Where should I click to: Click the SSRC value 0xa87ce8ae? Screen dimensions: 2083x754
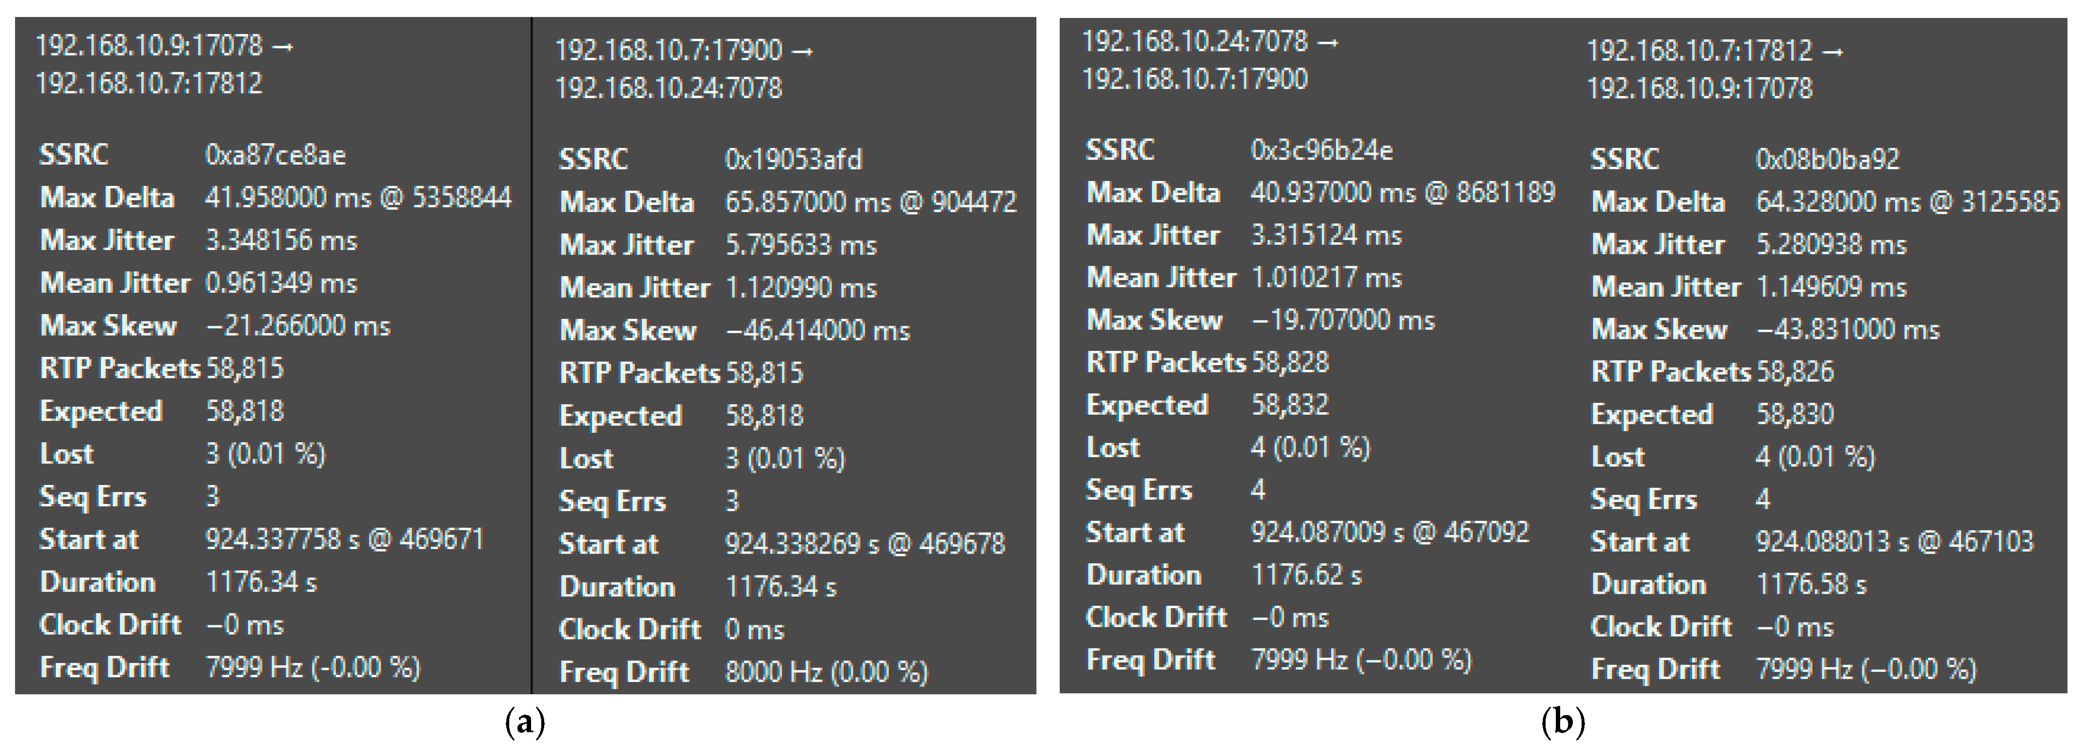(275, 155)
